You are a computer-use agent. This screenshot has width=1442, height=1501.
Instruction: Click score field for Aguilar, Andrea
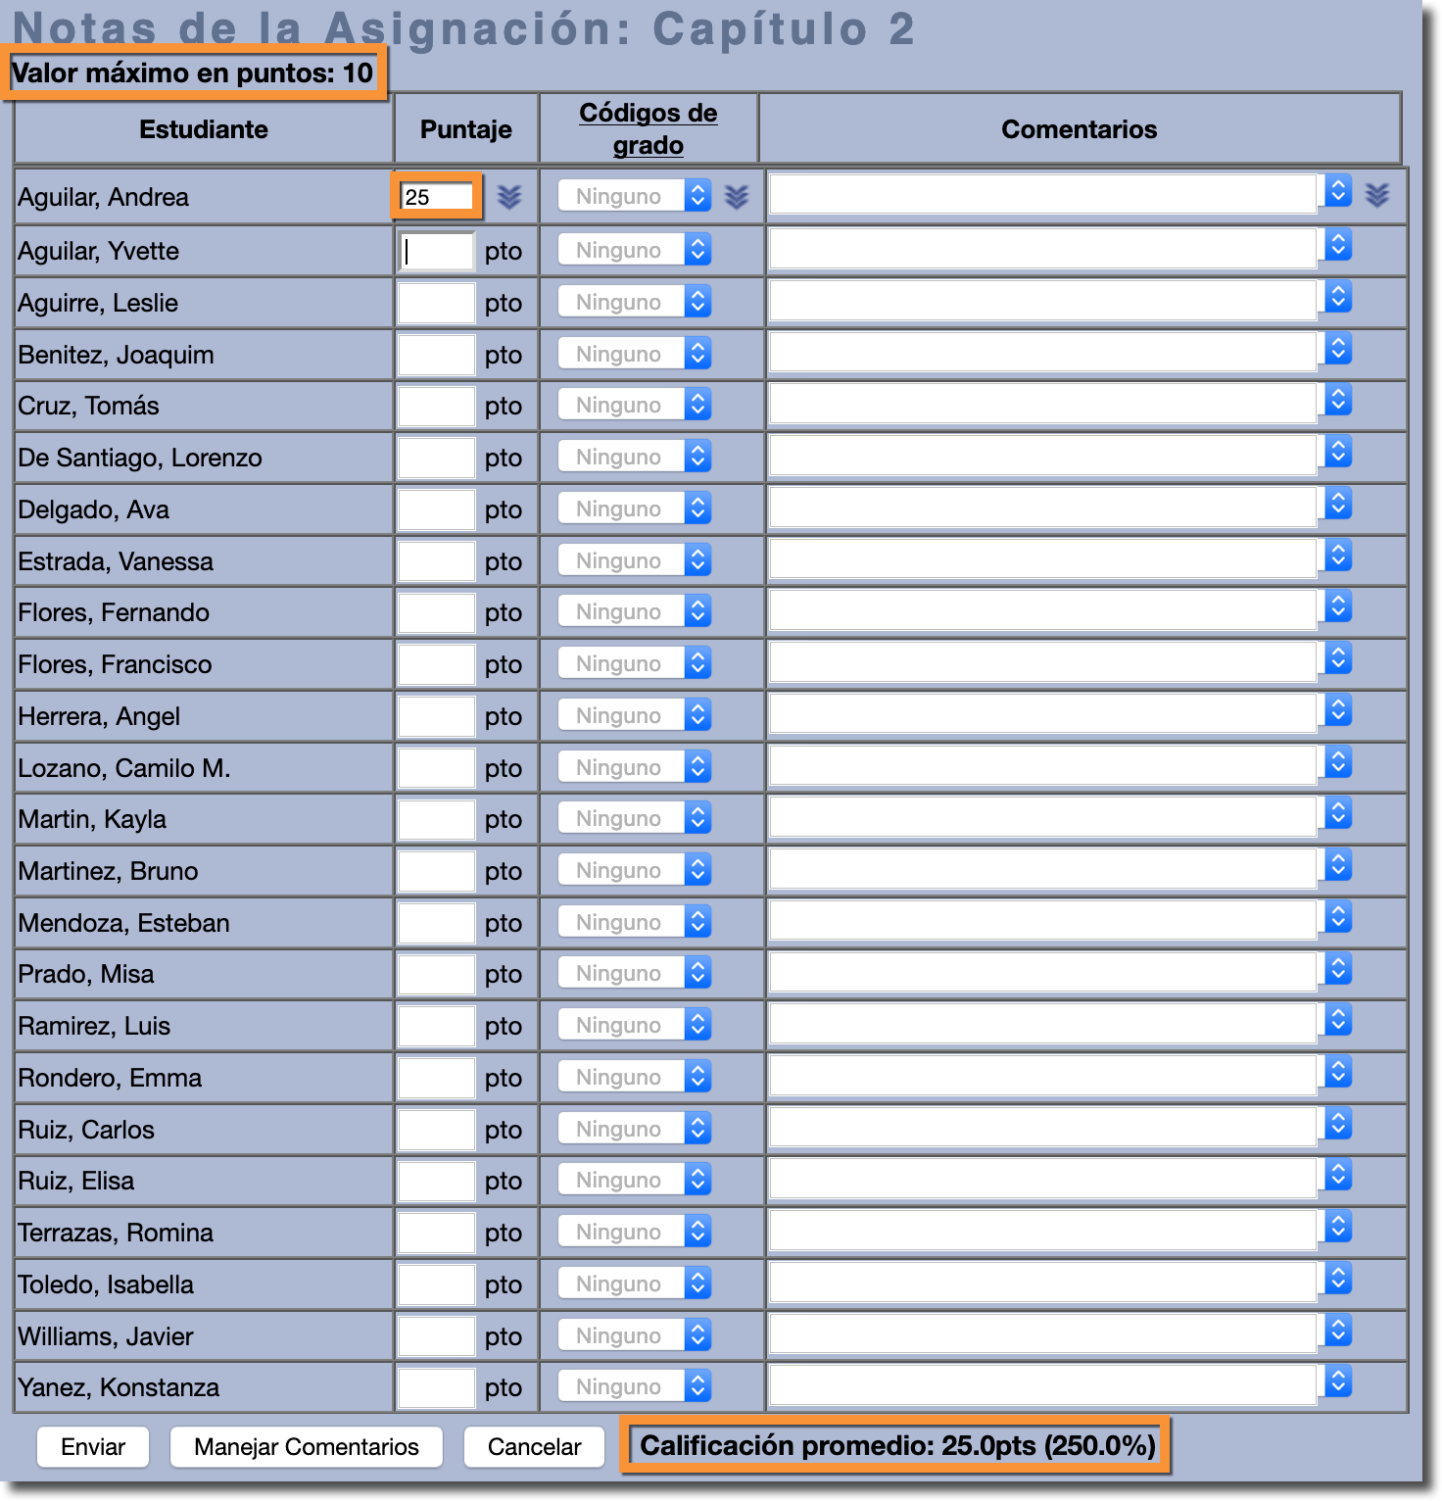coord(437,197)
